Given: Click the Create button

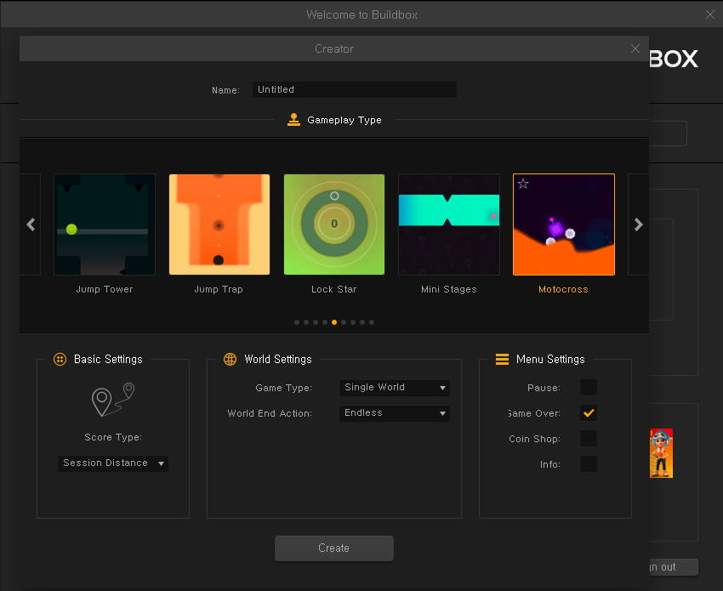Looking at the screenshot, I should [334, 548].
